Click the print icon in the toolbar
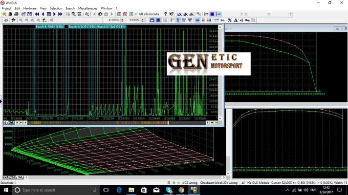 (16, 14)
